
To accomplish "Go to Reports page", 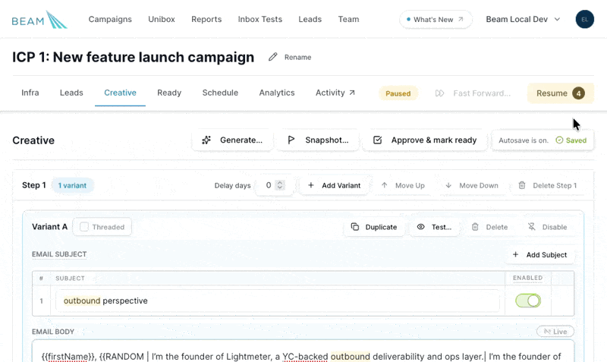I will coord(206,20).
